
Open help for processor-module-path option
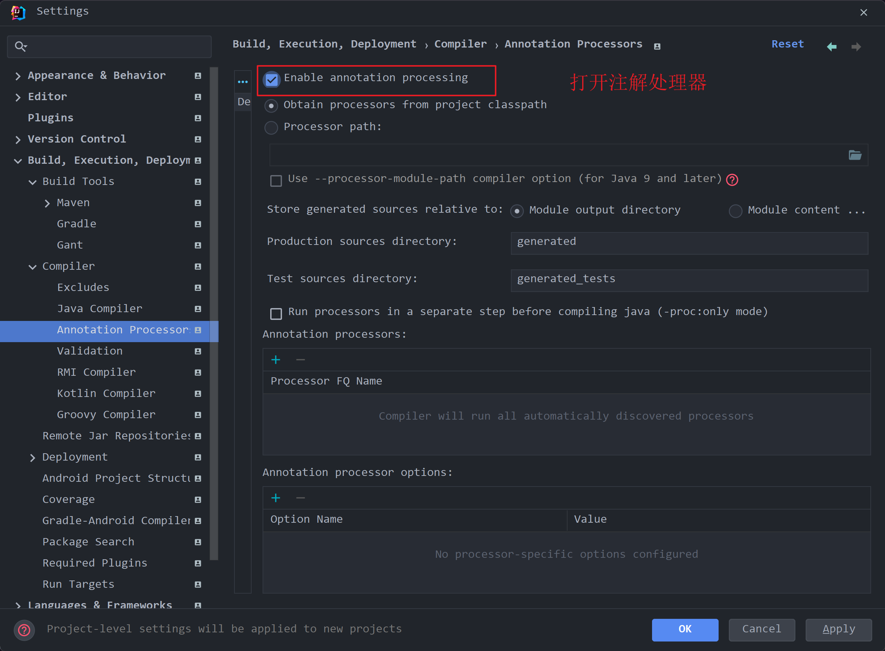[x=732, y=180]
